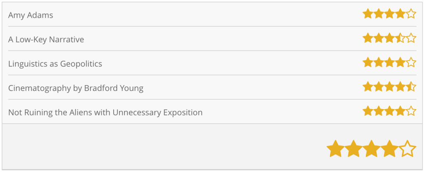Click the empty last star for Low-Key Narrative
This screenshot has height=172, width=424.
[411, 38]
